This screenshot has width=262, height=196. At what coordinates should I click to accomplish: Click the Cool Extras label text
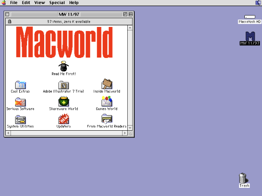pos(20,91)
